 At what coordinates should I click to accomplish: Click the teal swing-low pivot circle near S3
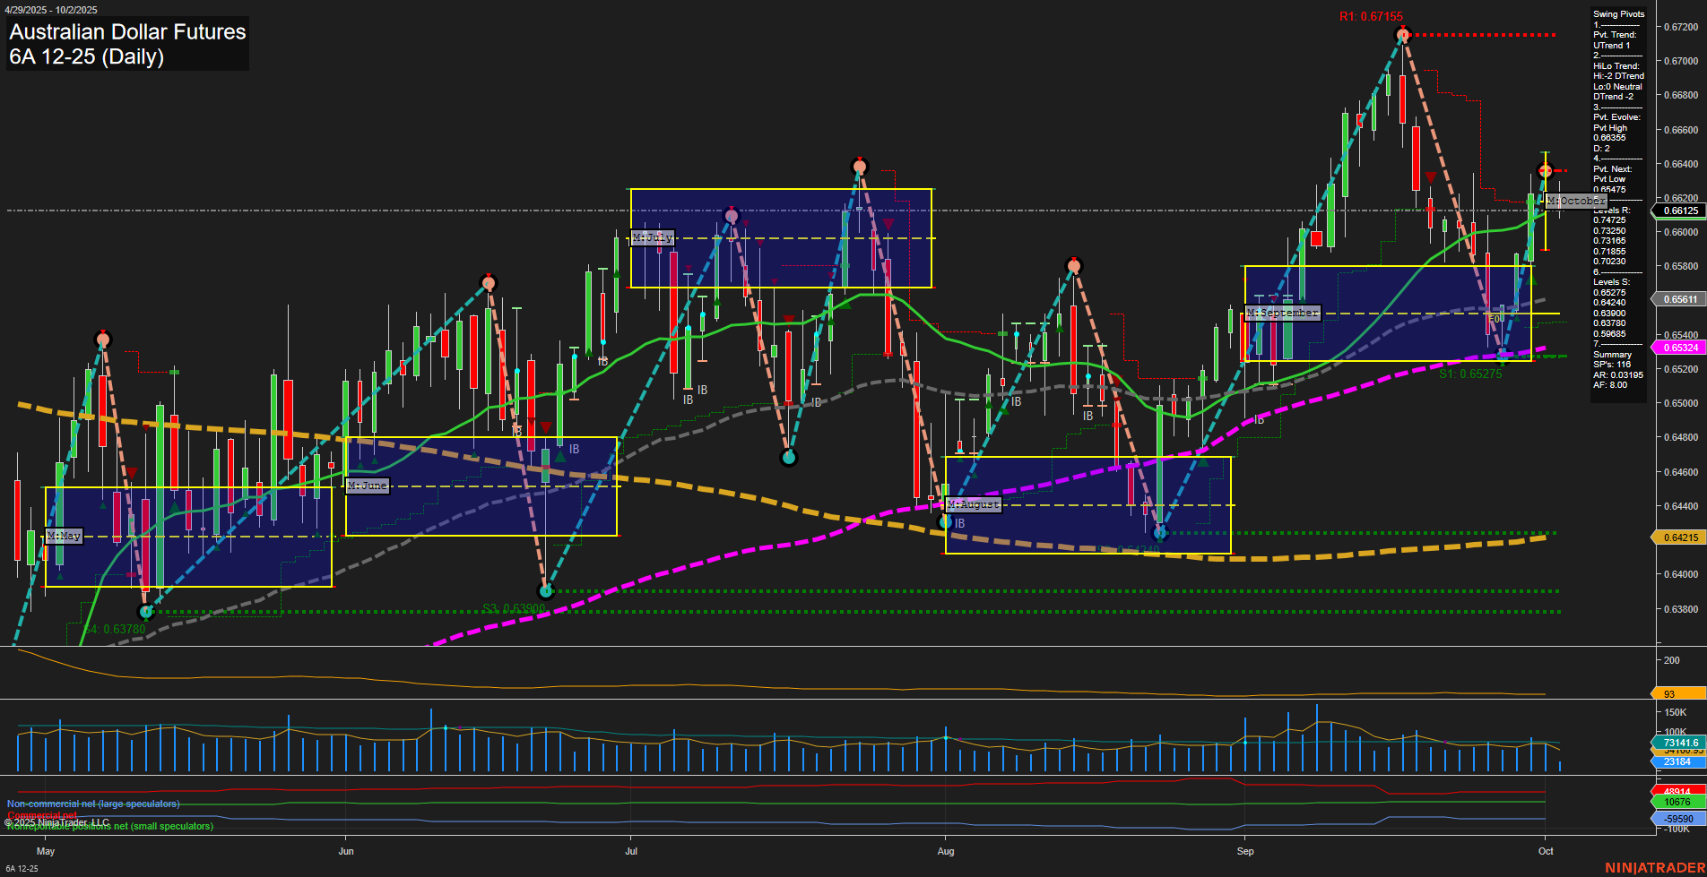point(546,591)
